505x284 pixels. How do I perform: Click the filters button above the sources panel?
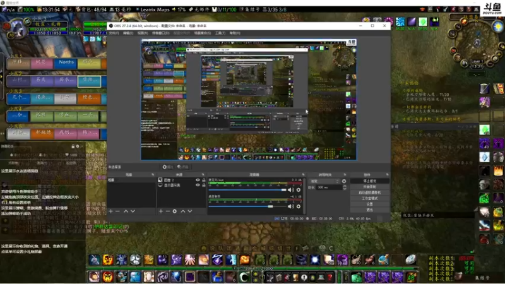click(x=183, y=167)
